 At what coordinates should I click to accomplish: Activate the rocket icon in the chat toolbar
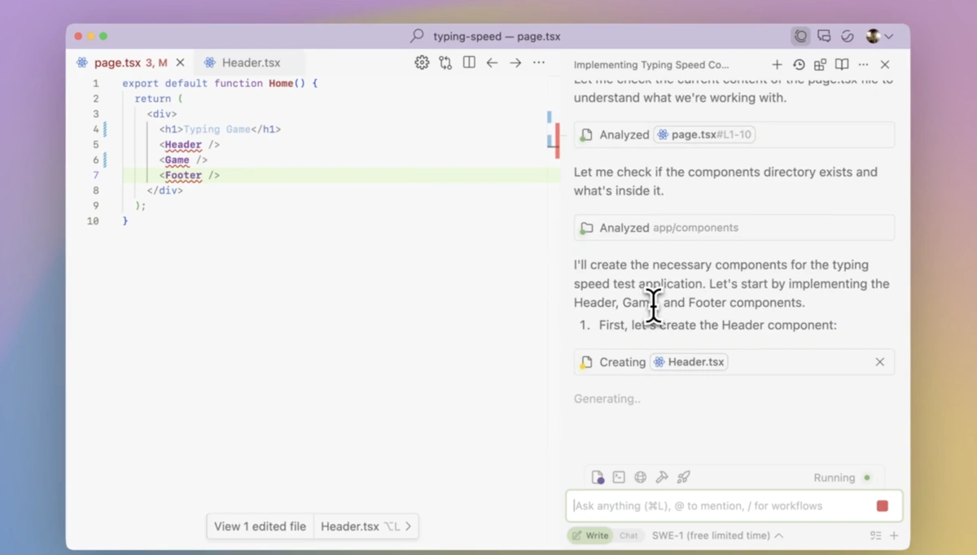[x=684, y=477]
